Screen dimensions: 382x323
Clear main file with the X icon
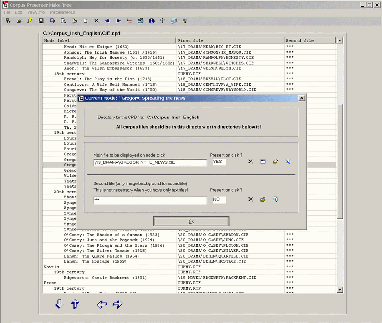(250, 162)
